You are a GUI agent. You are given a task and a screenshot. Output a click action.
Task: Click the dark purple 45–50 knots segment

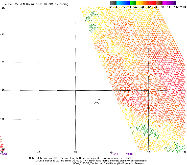172,3
